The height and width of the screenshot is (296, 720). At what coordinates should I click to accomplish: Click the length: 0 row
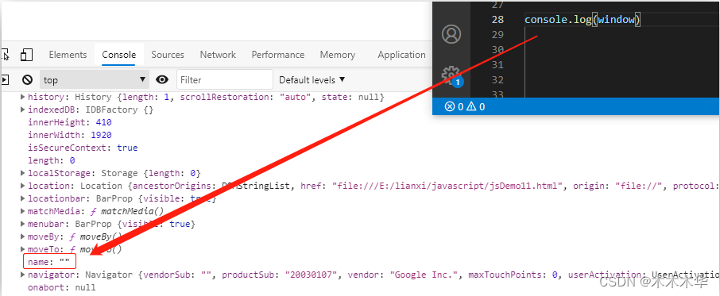coord(52,160)
